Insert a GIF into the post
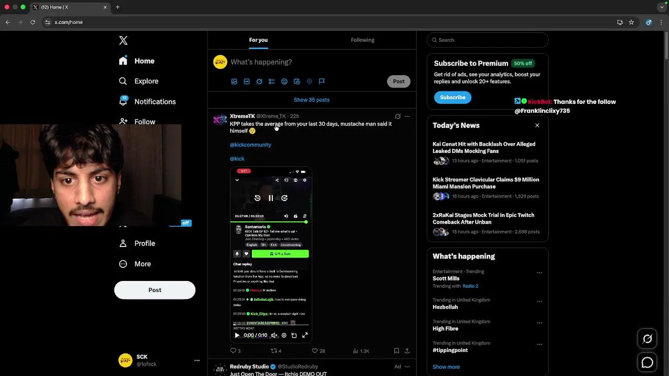The image size is (669, 376). tap(247, 81)
